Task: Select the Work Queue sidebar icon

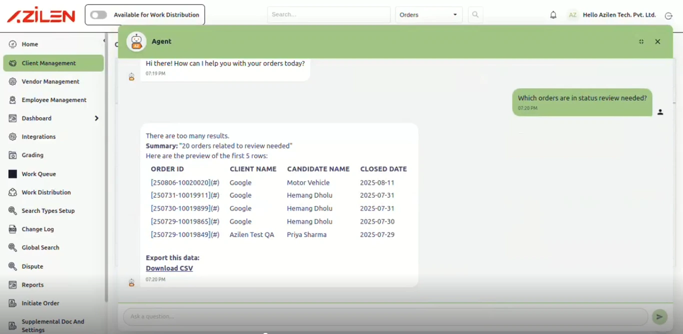Action: pos(12,173)
